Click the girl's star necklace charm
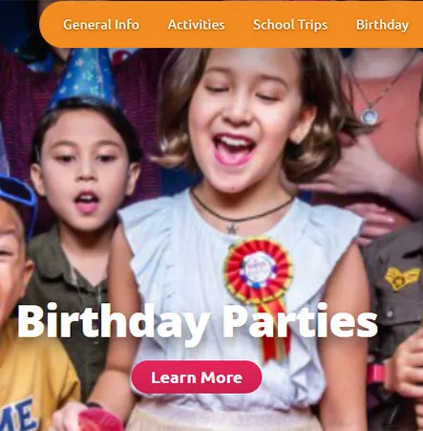Screen dimensions: 423x431 click(232, 228)
